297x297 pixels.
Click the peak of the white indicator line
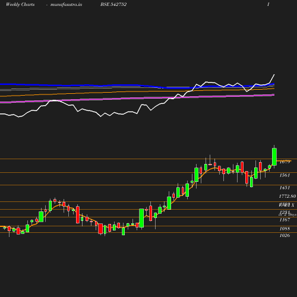(x=274, y=75)
